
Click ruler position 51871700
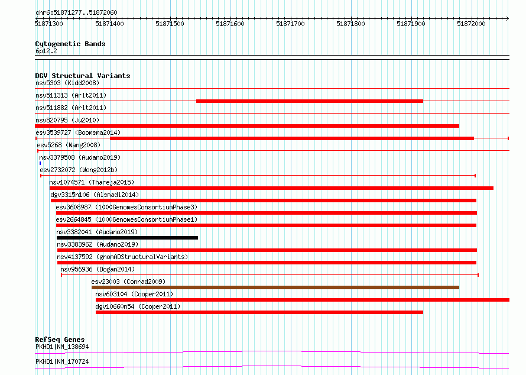[x=291, y=24]
